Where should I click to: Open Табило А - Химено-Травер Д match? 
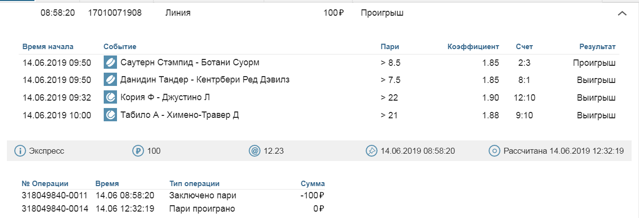coord(180,115)
